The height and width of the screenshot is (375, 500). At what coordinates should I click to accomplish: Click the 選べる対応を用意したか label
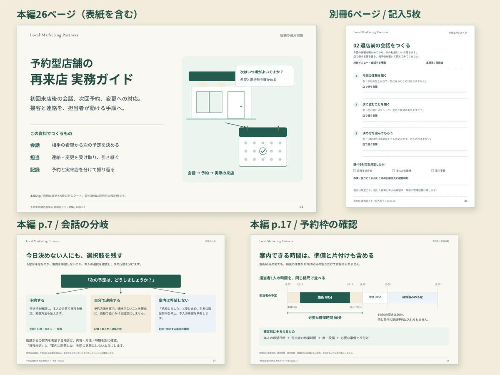pyautogui.click(x=369, y=165)
